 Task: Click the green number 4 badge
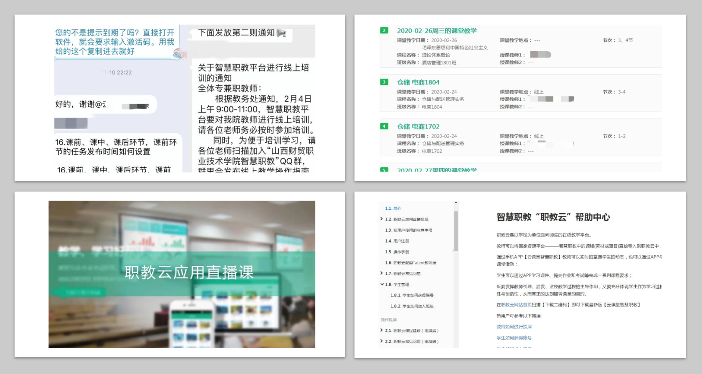coord(384,126)
